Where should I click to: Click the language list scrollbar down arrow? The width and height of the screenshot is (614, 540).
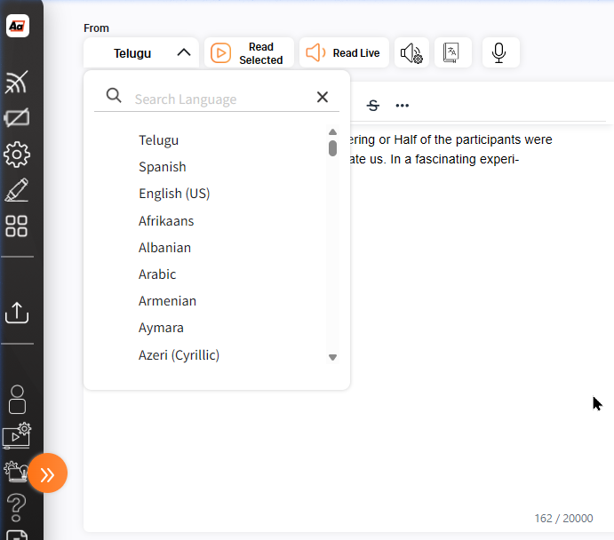point(333,357)
